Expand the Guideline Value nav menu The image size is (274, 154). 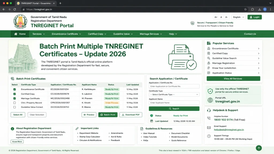(123, 34)
